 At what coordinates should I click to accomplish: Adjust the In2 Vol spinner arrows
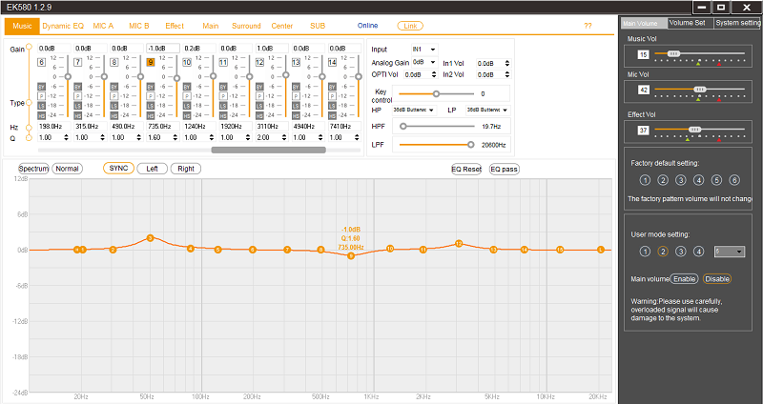coord(507,75)
